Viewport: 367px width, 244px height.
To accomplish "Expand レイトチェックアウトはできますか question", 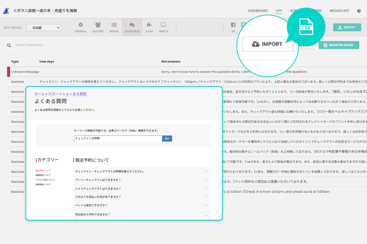I will 142,189.
